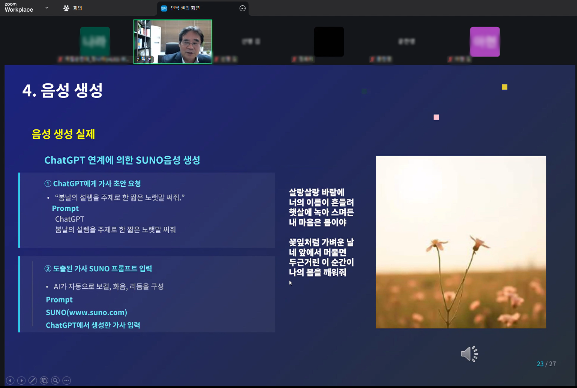Open the see-all-slides grid icon
The width and height of the screenshot is (577, 388).
tap(44, 381)
